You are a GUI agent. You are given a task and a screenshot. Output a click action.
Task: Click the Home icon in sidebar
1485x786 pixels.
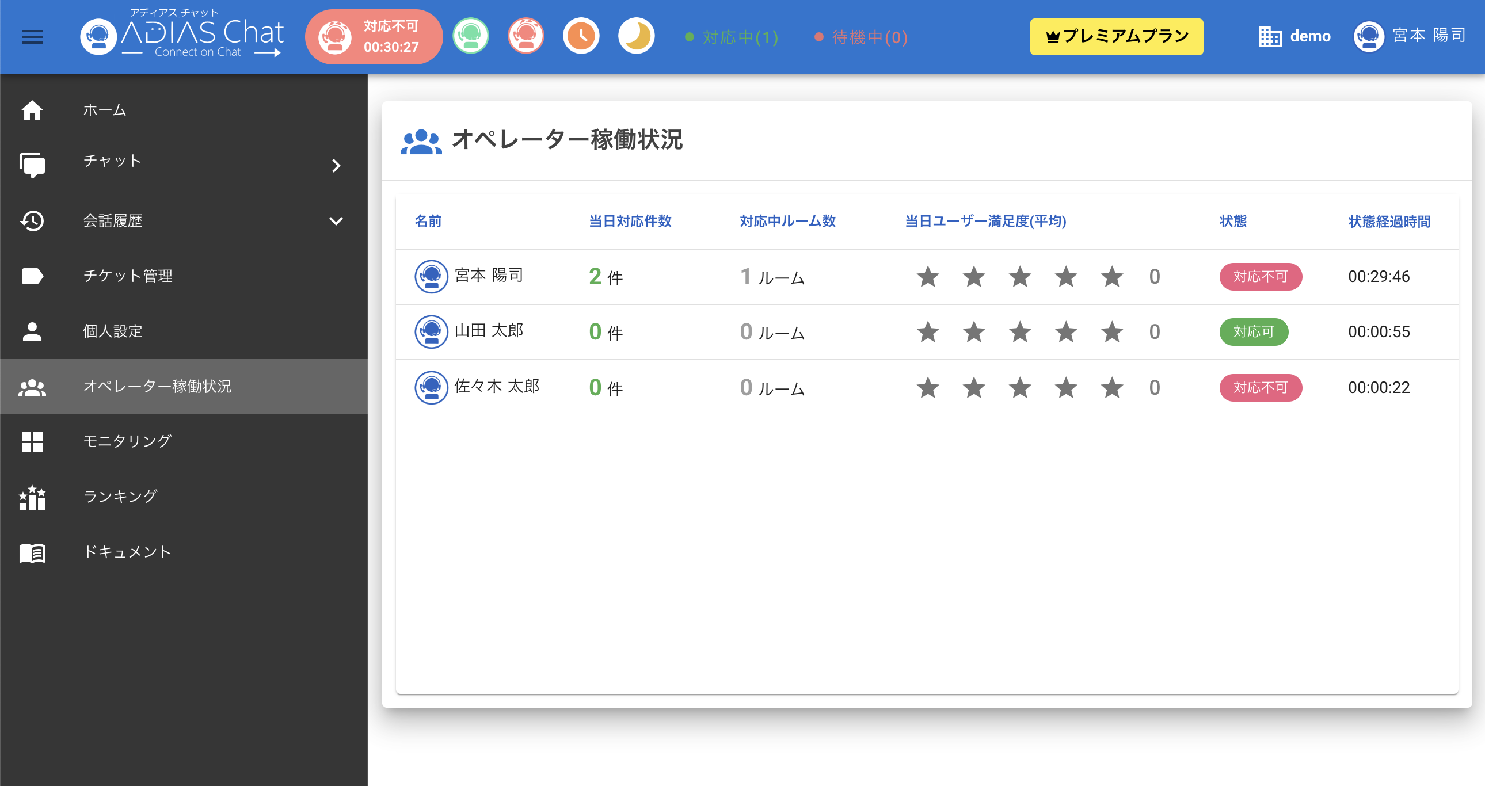(32, 110)
